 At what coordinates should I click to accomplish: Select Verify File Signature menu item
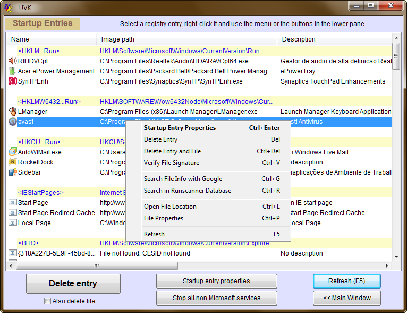pos(208,163)
